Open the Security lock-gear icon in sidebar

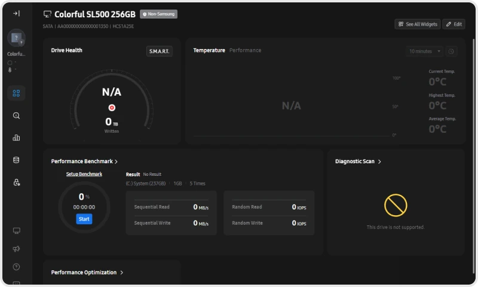(17, 182)
